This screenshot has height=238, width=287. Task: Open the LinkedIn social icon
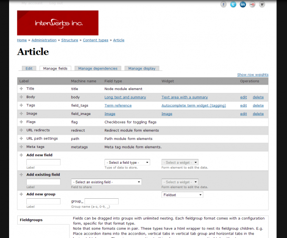coord(243,4)
